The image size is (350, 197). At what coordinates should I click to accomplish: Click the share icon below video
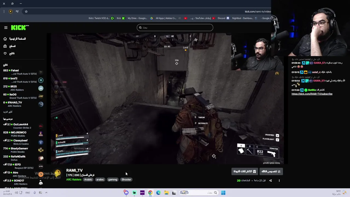(270, 181)
